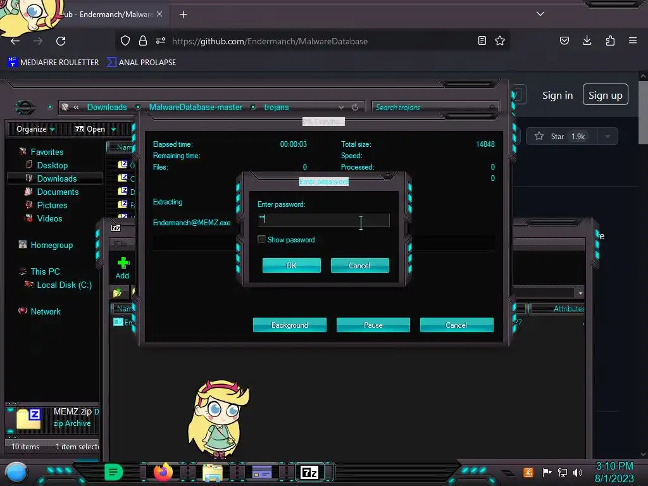Screen dimensions: 648x486
Task: Click the MEMZ.zip preview icon
Action: coord(28,418)
